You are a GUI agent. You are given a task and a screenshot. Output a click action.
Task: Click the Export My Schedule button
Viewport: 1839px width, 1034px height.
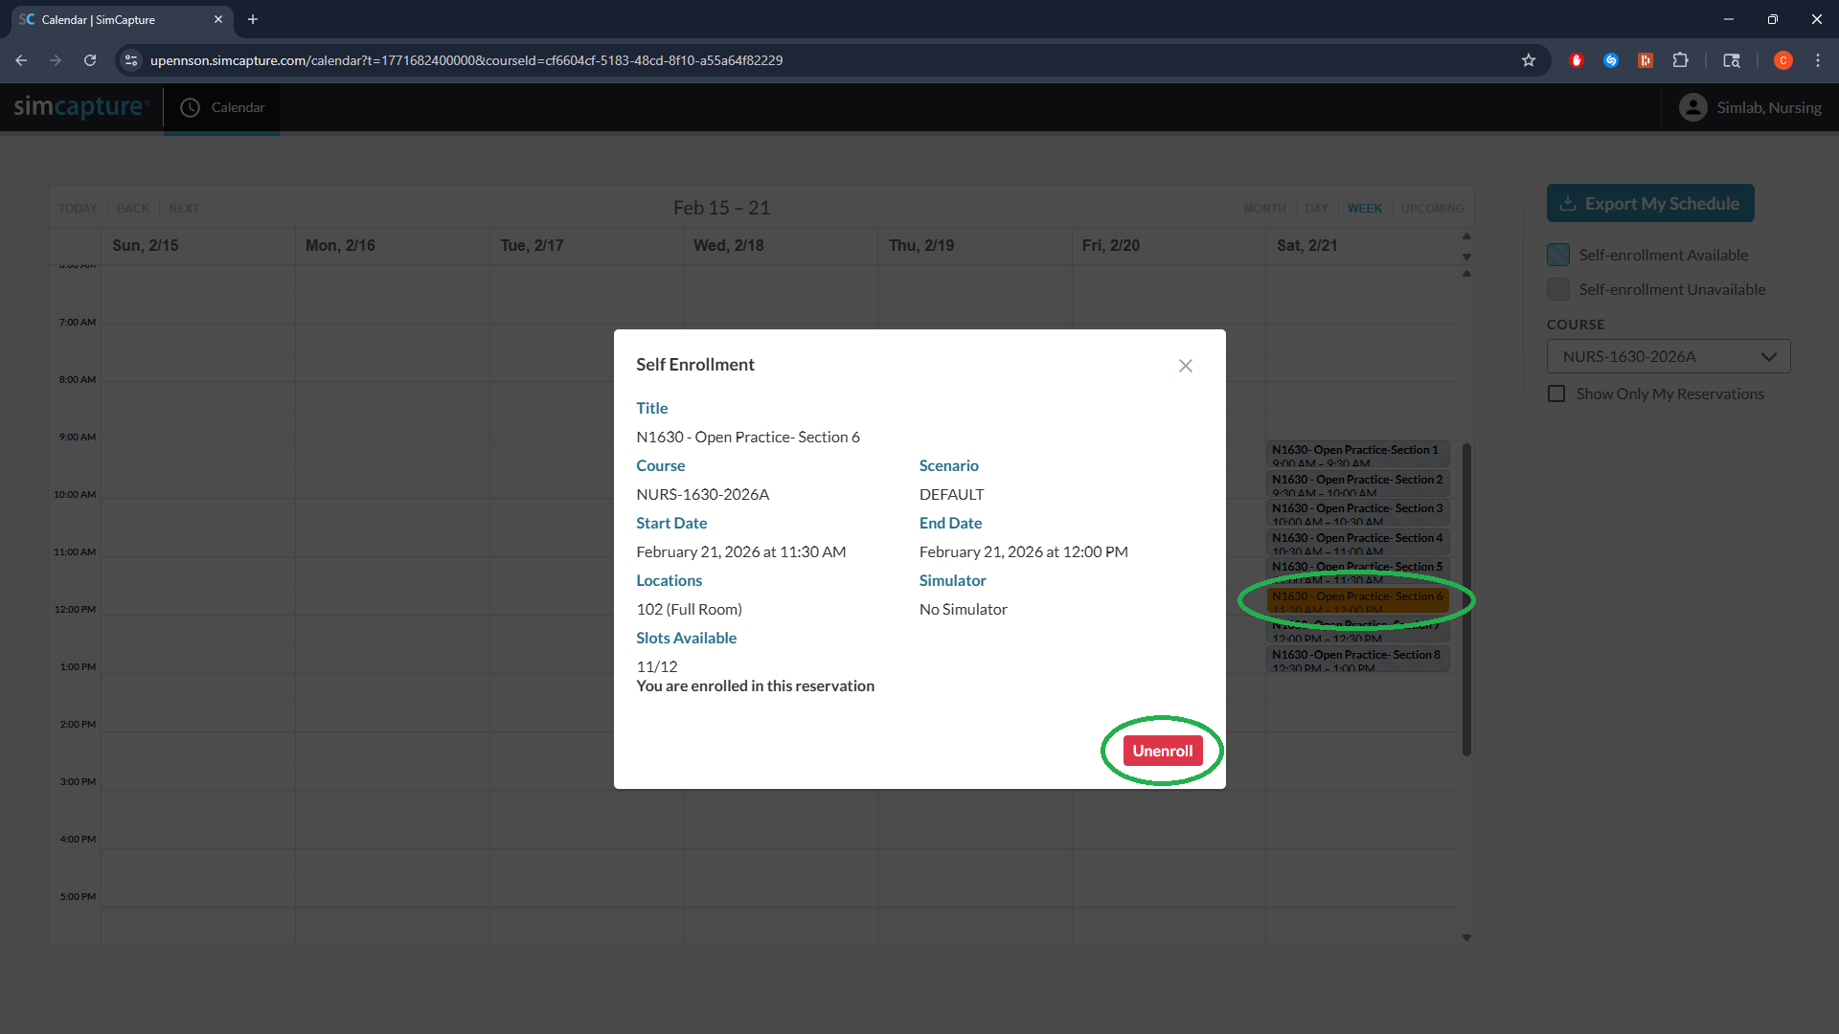tap(1649, 204)
